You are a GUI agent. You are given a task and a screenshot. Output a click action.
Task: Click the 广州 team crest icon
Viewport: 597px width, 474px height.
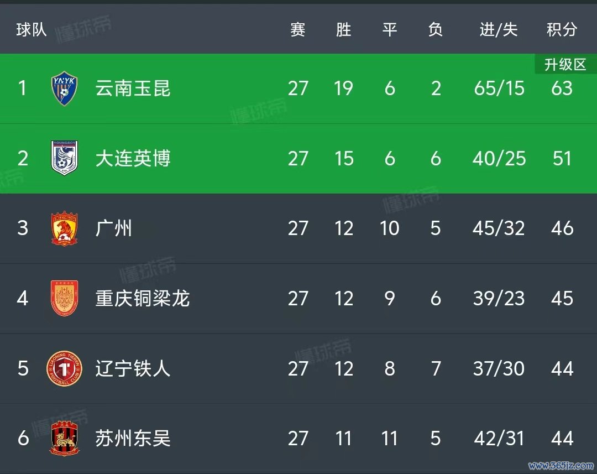coord(64,228)
